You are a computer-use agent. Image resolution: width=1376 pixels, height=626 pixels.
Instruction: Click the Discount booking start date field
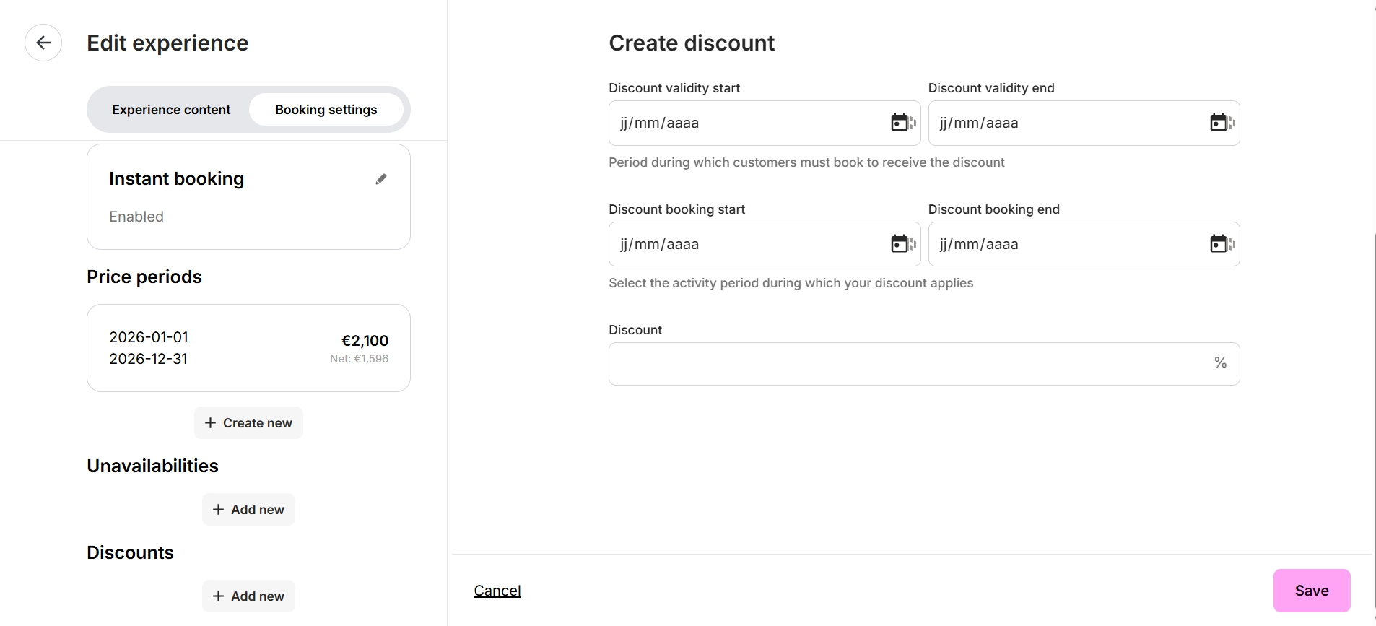pyautogui.click(x=744, y=245)
